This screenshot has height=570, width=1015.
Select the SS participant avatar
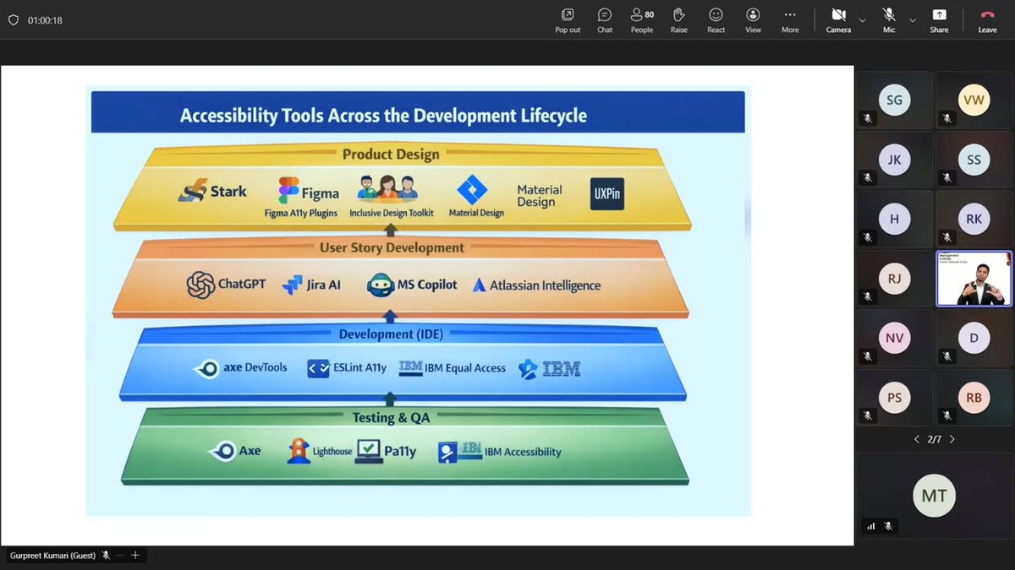(x=974, y=160)
